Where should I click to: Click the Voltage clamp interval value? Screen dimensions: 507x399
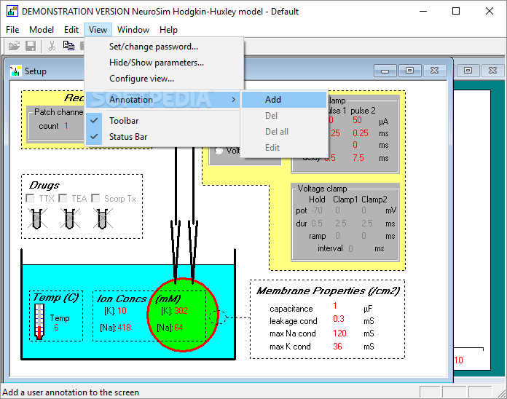click(x=350, y=249)
